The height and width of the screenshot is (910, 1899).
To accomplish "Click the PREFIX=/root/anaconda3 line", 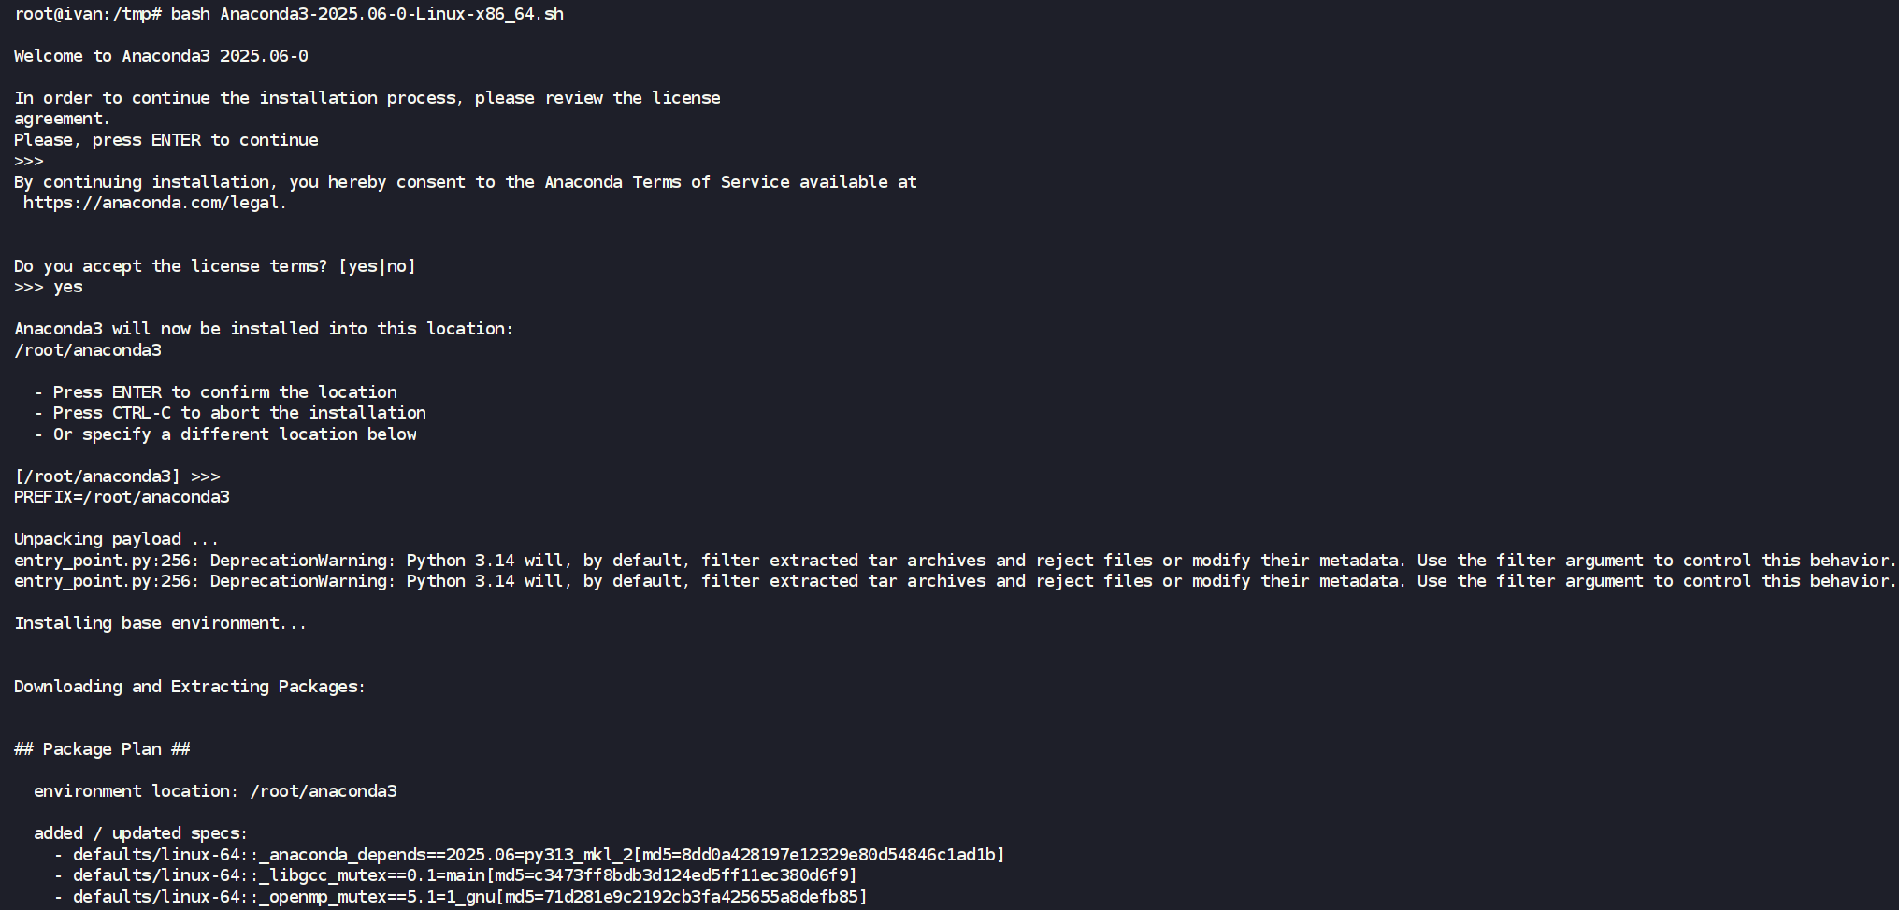I will tap(122, 497).
